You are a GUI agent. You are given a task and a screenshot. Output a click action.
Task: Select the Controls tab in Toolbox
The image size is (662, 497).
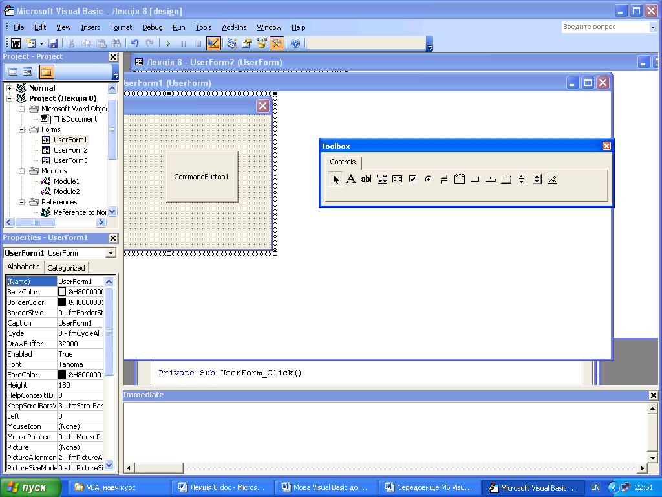(x=343, y=162)
